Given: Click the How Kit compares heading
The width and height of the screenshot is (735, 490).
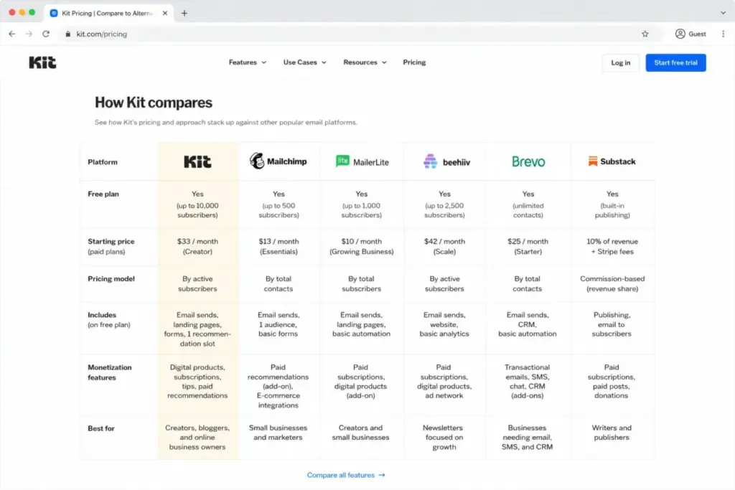Looking at the screenshot, I should click(x=154, y=103).
